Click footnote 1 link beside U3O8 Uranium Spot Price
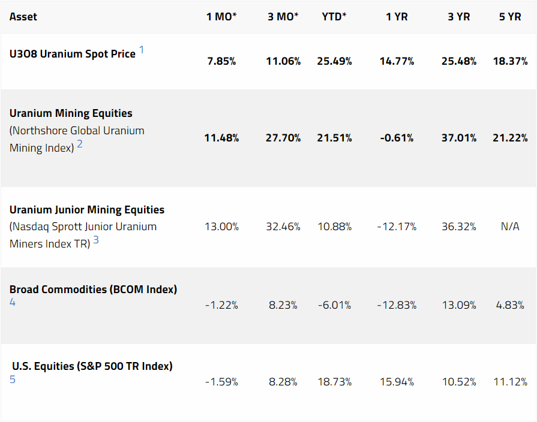This screenshot has height=422, width=537. [142, 50]
